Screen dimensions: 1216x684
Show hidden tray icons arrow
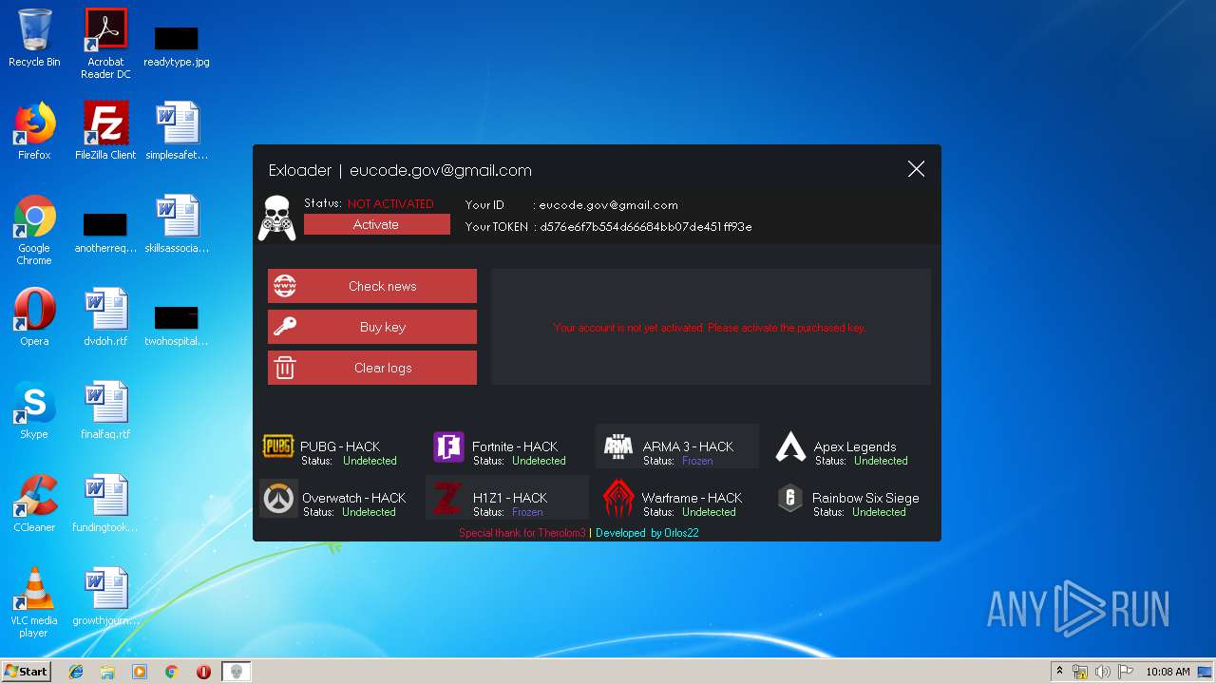click(x=1059, y=672)
